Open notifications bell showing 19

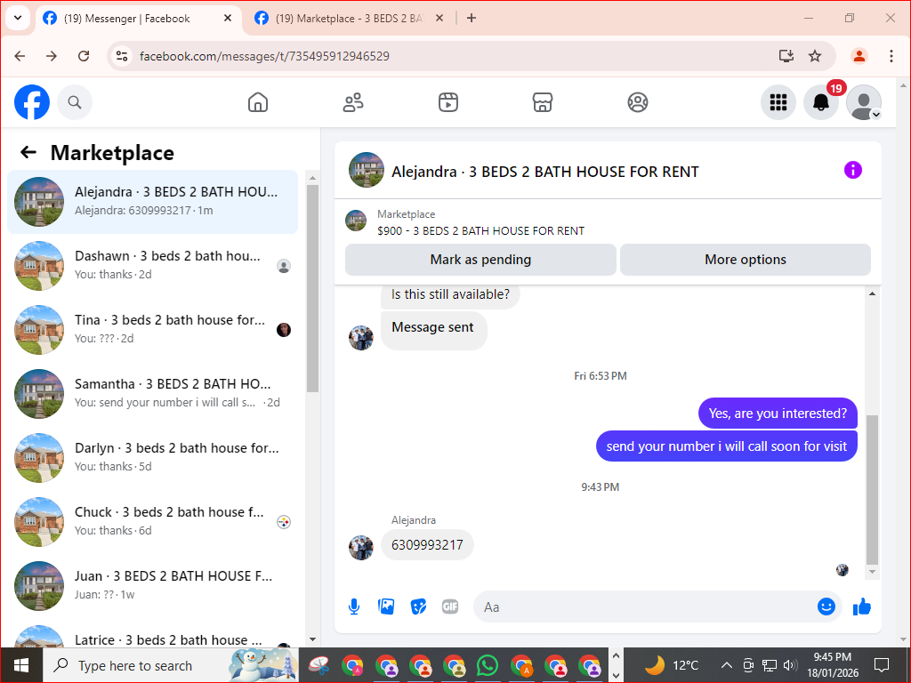pyautogui.click(x=821, y=103)
